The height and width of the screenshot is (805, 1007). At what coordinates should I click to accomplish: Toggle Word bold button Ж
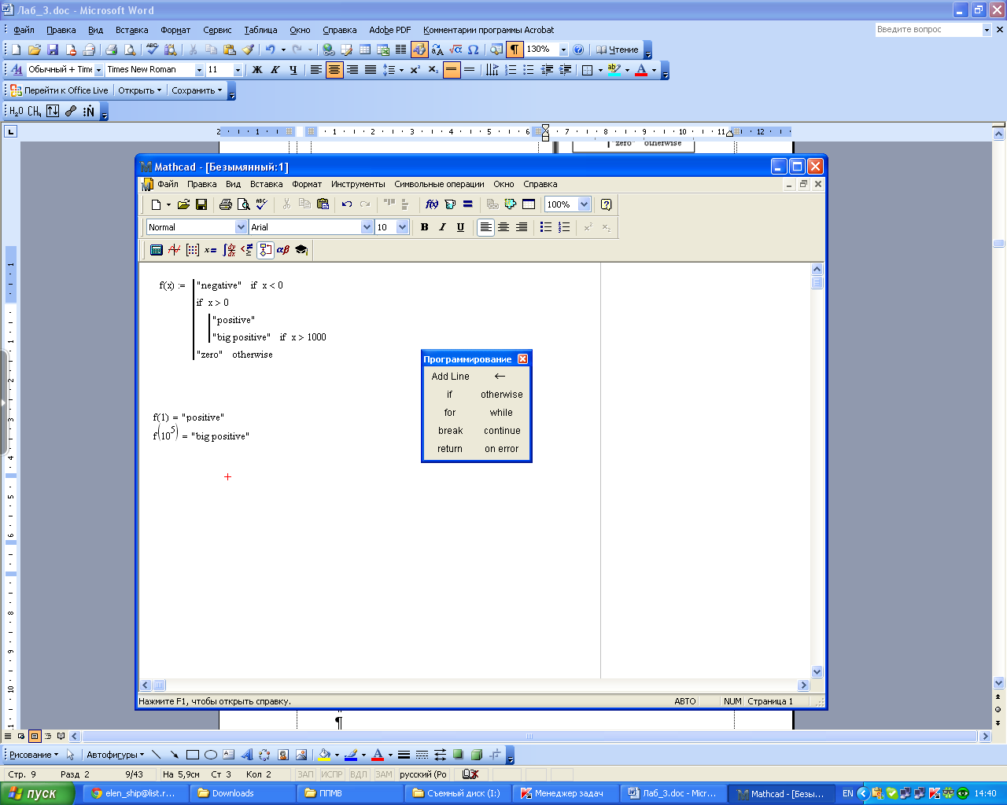point(257,70)
